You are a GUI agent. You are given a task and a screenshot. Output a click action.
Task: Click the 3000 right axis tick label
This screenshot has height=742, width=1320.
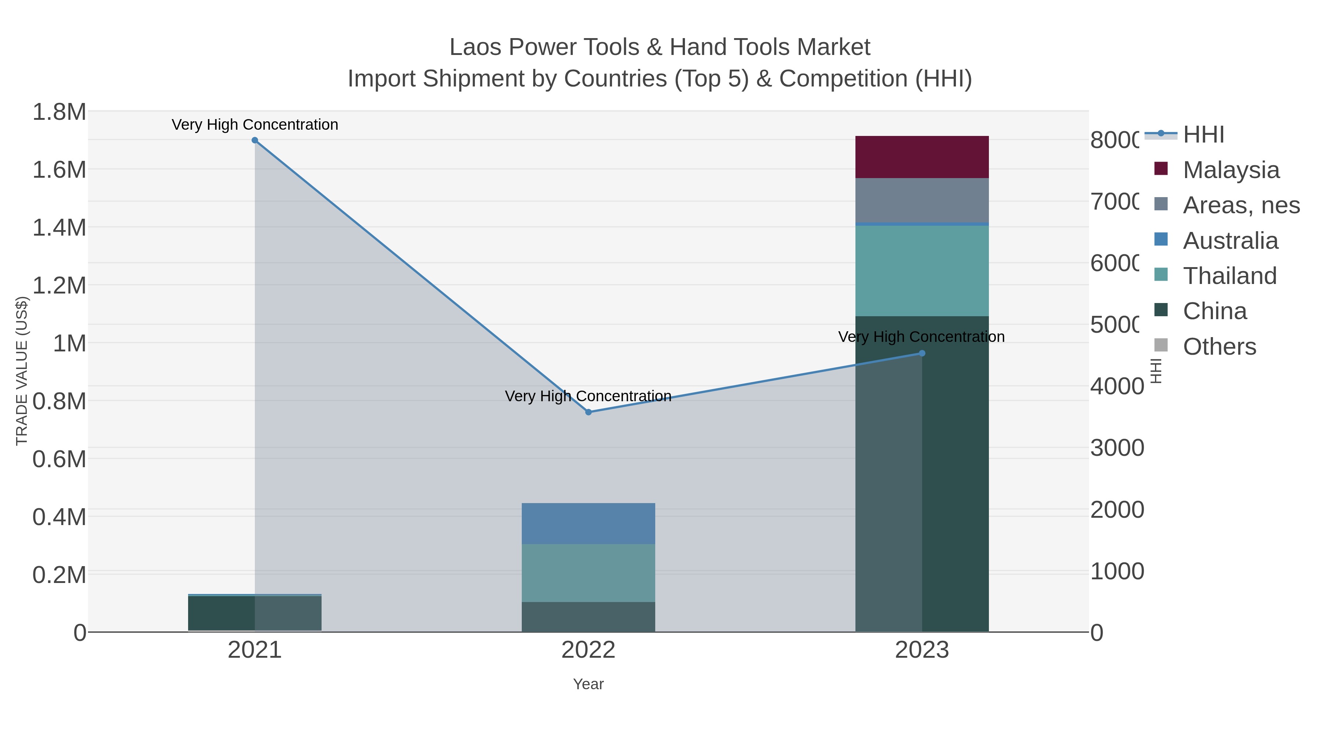coord(1117,447)
